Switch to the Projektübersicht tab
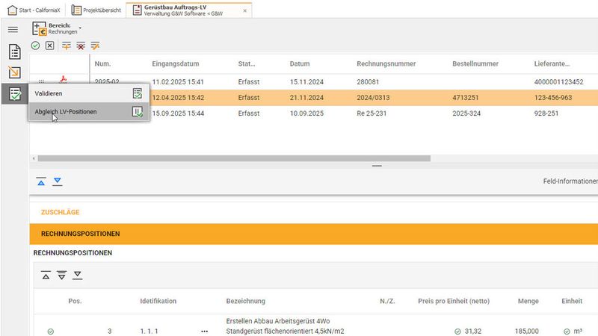Viewport: 598px width, 336px height. pos(96,10)
